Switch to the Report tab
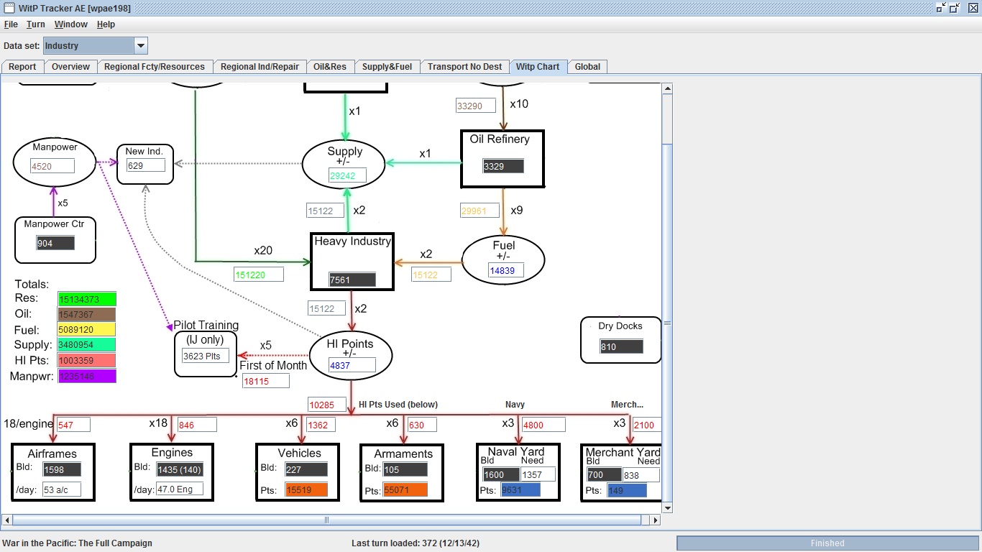 point(22,67)
